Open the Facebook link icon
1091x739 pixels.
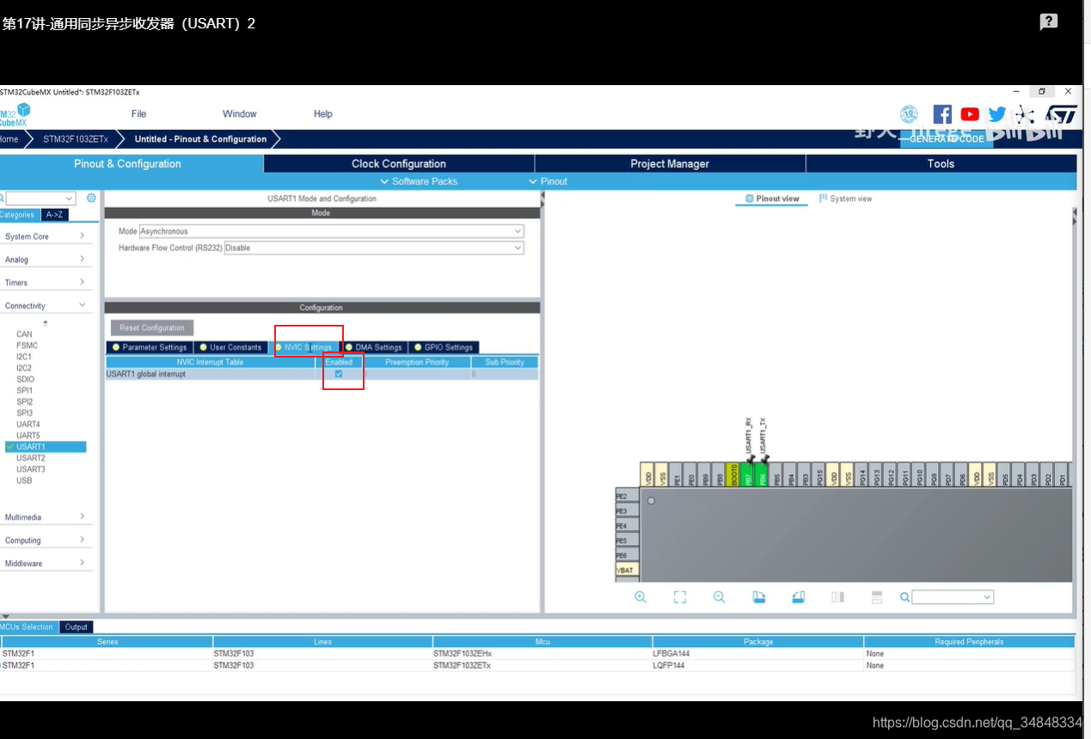(x=942, y=114)
